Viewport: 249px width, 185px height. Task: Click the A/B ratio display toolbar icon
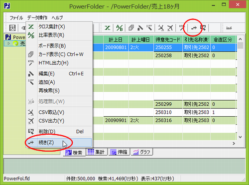[x=120, y=28]
